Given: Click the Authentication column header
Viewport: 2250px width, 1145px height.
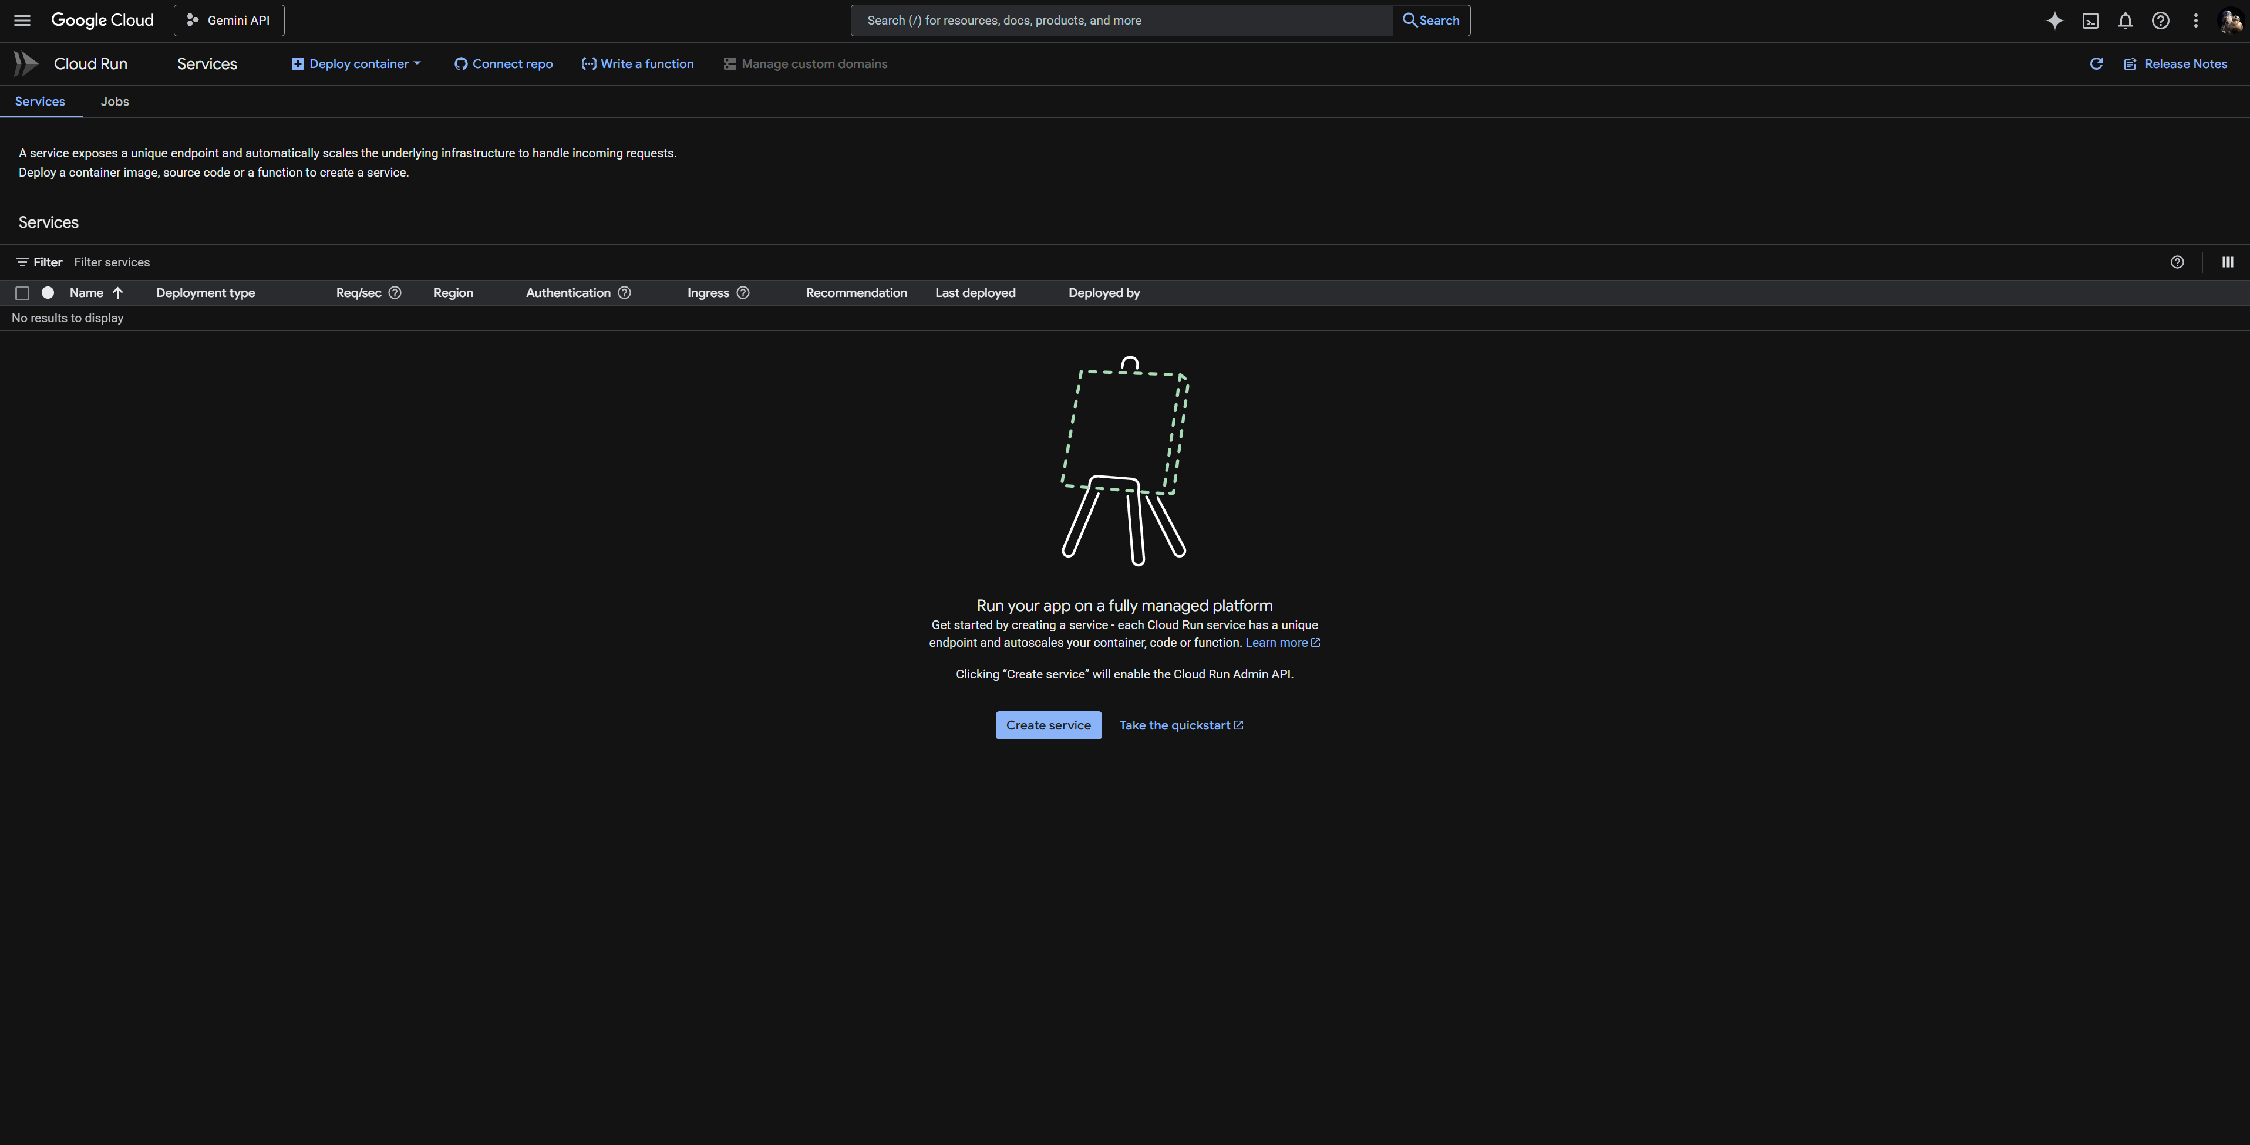Looking at the screenshot, I should click(x=568, y=292).
